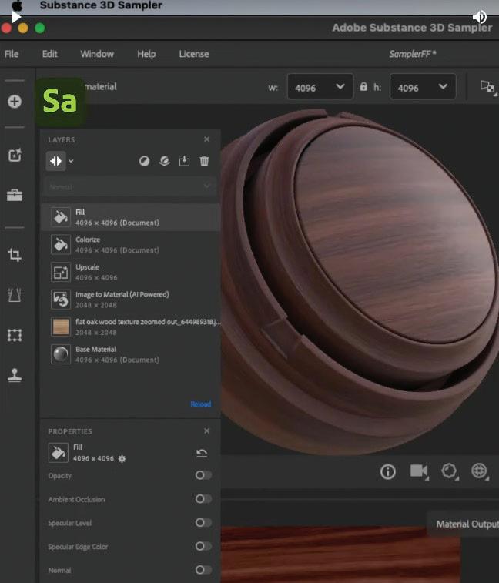Select the Perspective transform tool

click(x=15, y=295)
